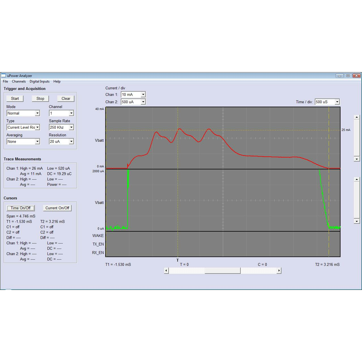Open the Sample Rate dropdown

pyautogui.click(x=71, y=127)
